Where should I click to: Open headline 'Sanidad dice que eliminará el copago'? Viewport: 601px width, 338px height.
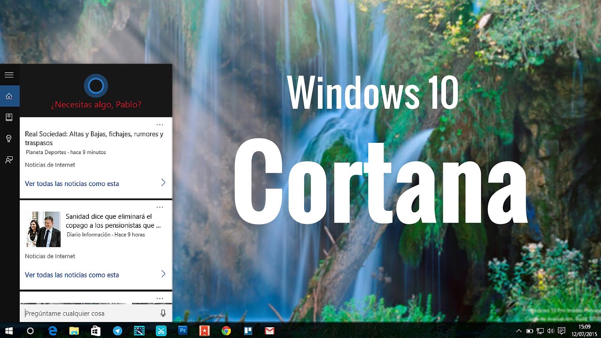pos(113,221)
